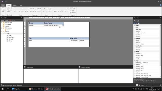Click the zoom in plus button

[160, 85]
